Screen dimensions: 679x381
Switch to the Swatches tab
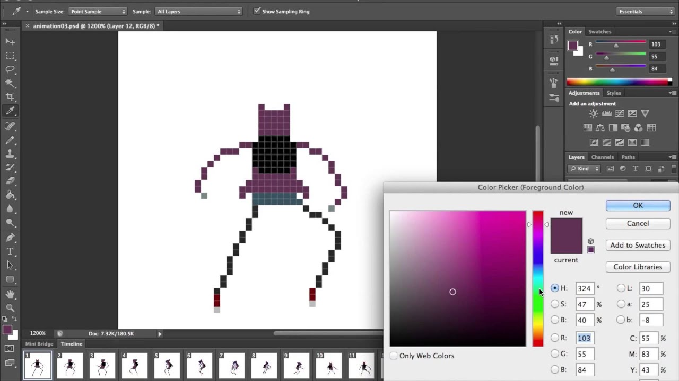[x=600, y=31]
